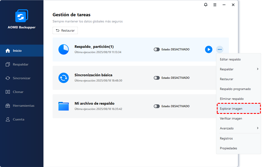Click the Inicio home icon

pyautogui.click(x=8, y=51)
